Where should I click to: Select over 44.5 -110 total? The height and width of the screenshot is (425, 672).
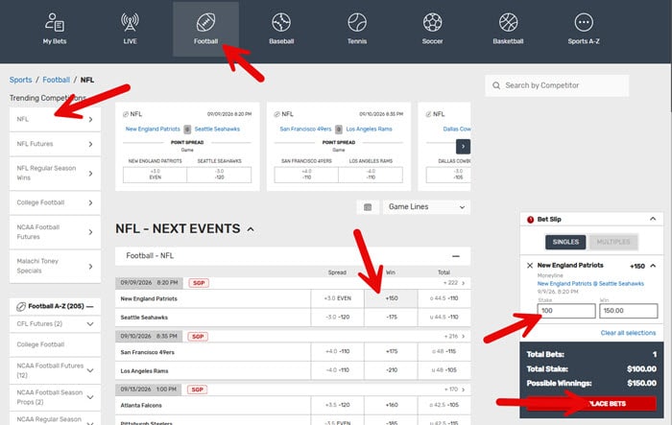tap(444, 298)
